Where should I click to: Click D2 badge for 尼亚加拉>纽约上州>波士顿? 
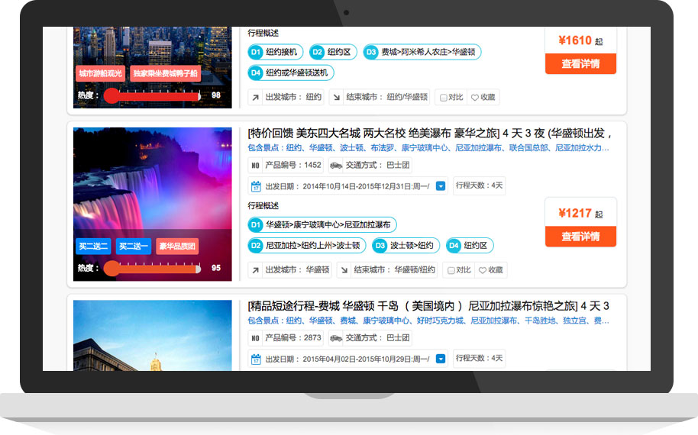point(256,246)
